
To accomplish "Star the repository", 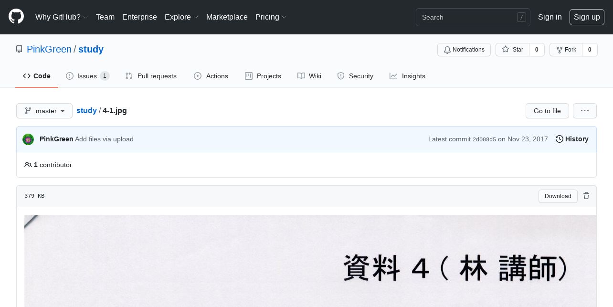I will tap(512, 50).
